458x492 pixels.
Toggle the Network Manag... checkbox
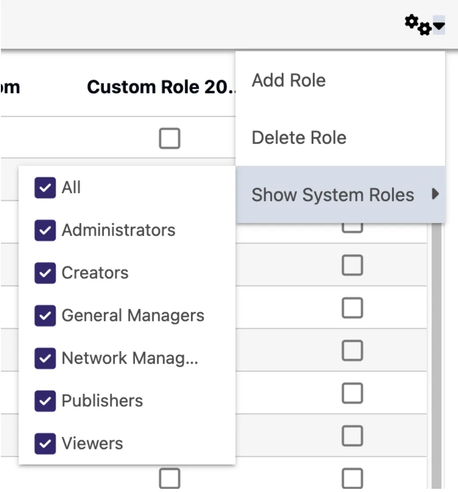tap(45, 358)
